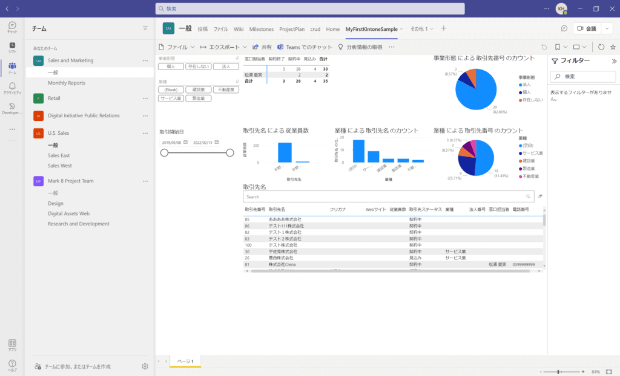Open the Apps store icon
620x376 pixels.
click(12, 345)
